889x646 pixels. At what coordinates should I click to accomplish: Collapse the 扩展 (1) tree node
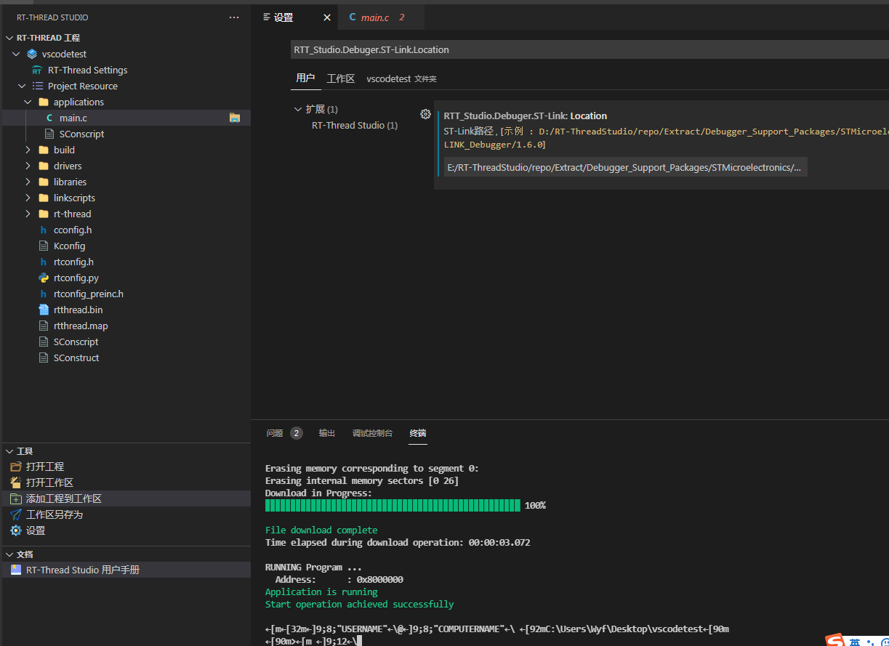[x=297, y=108]
